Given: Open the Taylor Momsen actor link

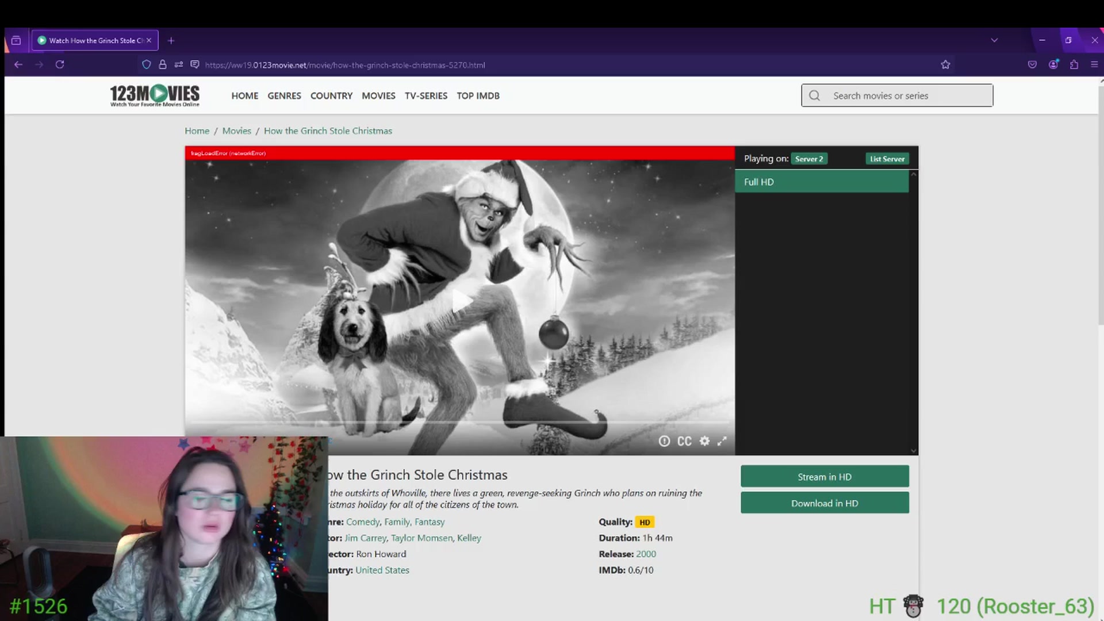Looking at the screenshot, I should pos(421,538).
